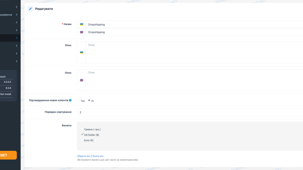Click Зняти всі link under currencies
The width and height of the screenshot is (303, 170).
coord(98,156)
